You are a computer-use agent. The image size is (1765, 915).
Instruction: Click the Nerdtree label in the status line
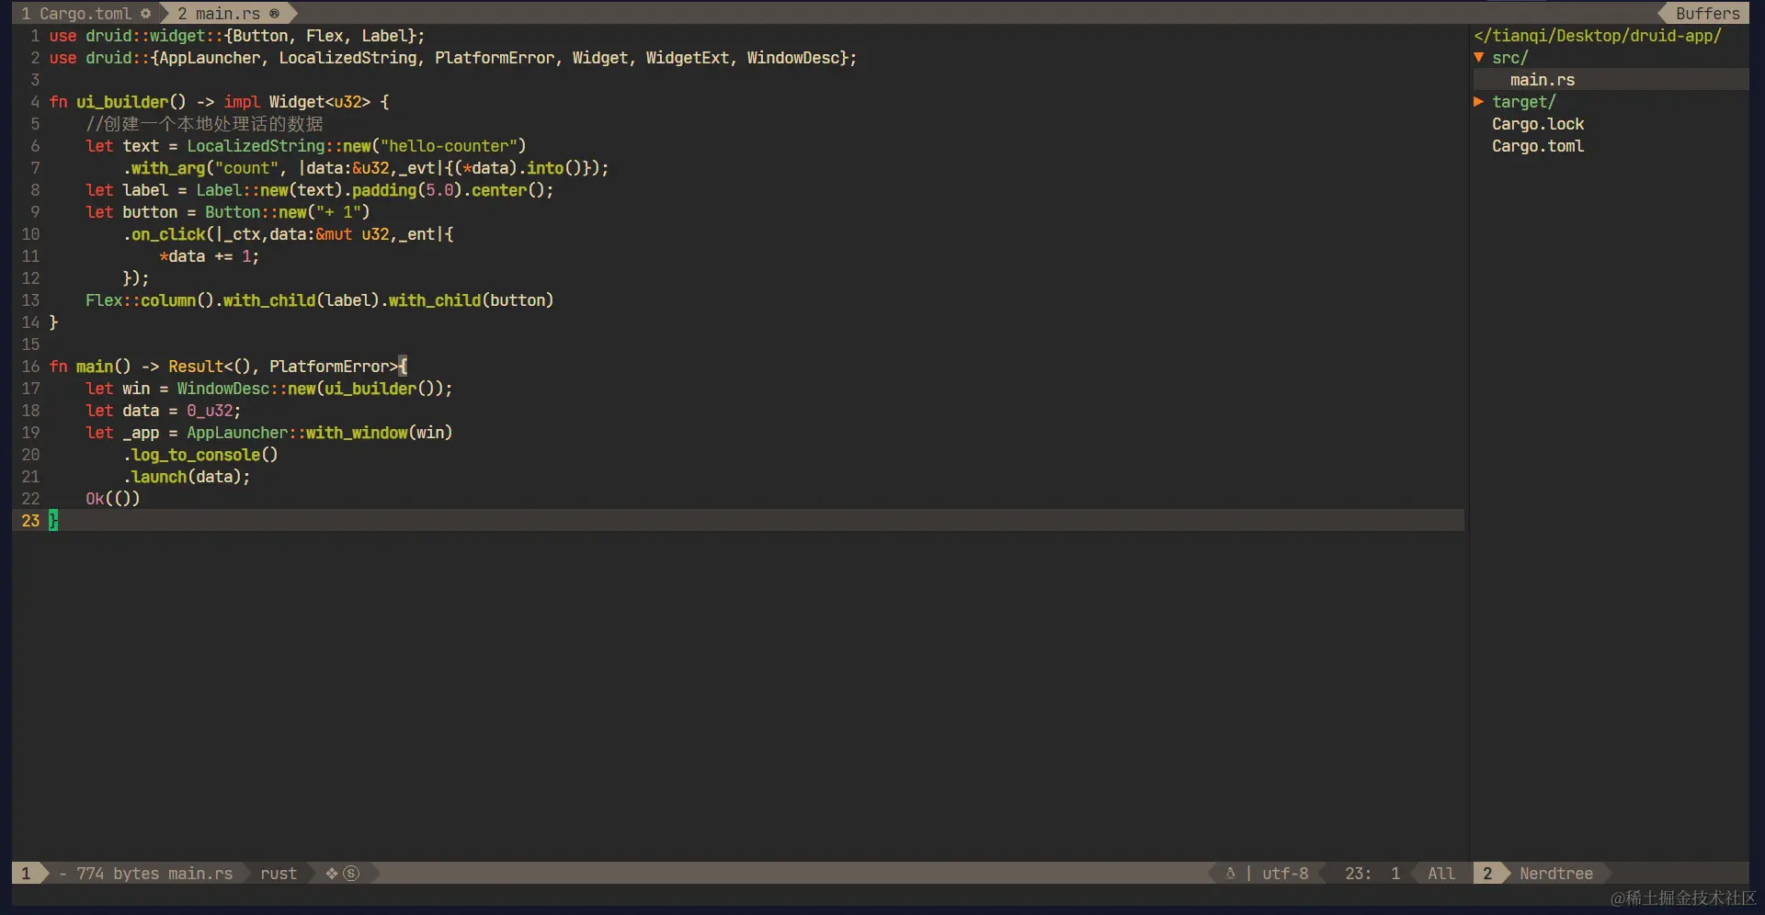coord(1556,873)
